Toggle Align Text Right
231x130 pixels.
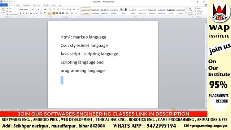(60, 13)
